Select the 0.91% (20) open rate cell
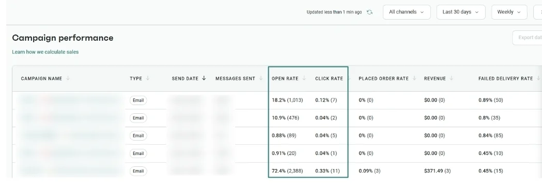Viewport: 542px width, 188px height. 284,153
